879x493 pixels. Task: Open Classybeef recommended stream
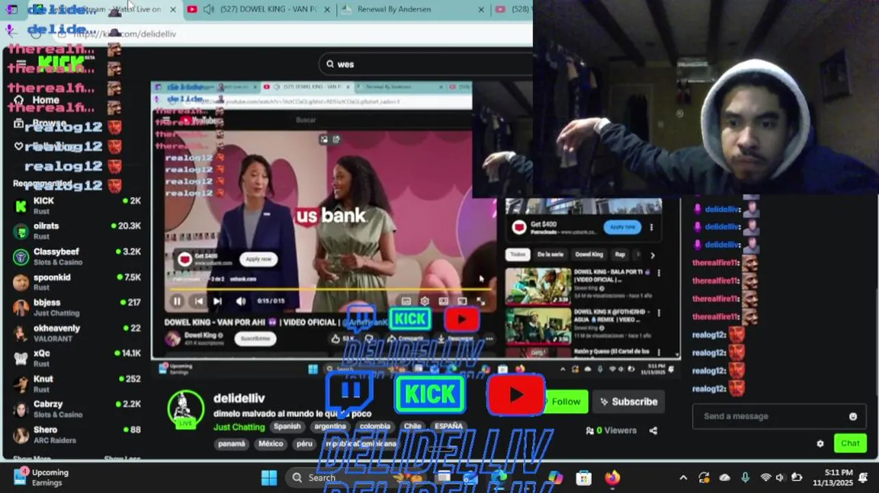77,257
